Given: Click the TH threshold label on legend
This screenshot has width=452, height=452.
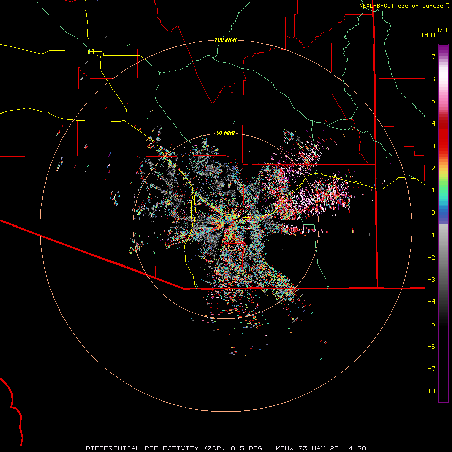Looking at the screenshot, I should (x=431, y=391).
